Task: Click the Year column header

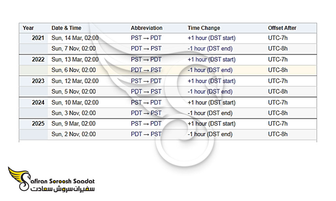Action: tap(28, 28)
